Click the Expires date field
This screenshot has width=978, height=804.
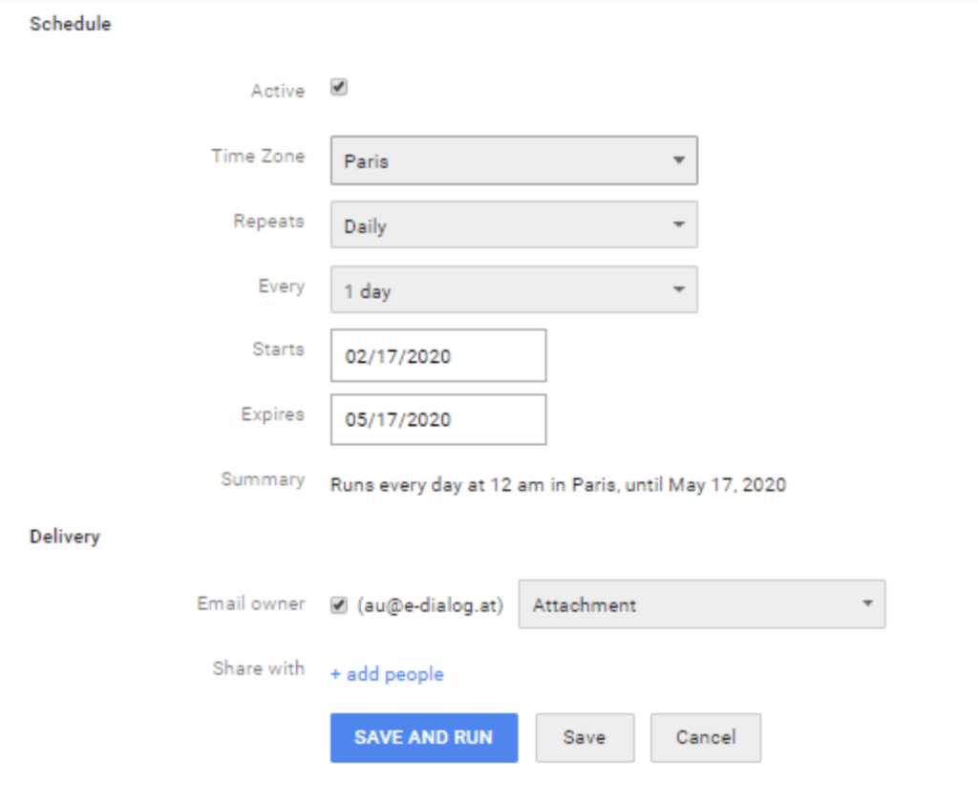coord(437,418)
